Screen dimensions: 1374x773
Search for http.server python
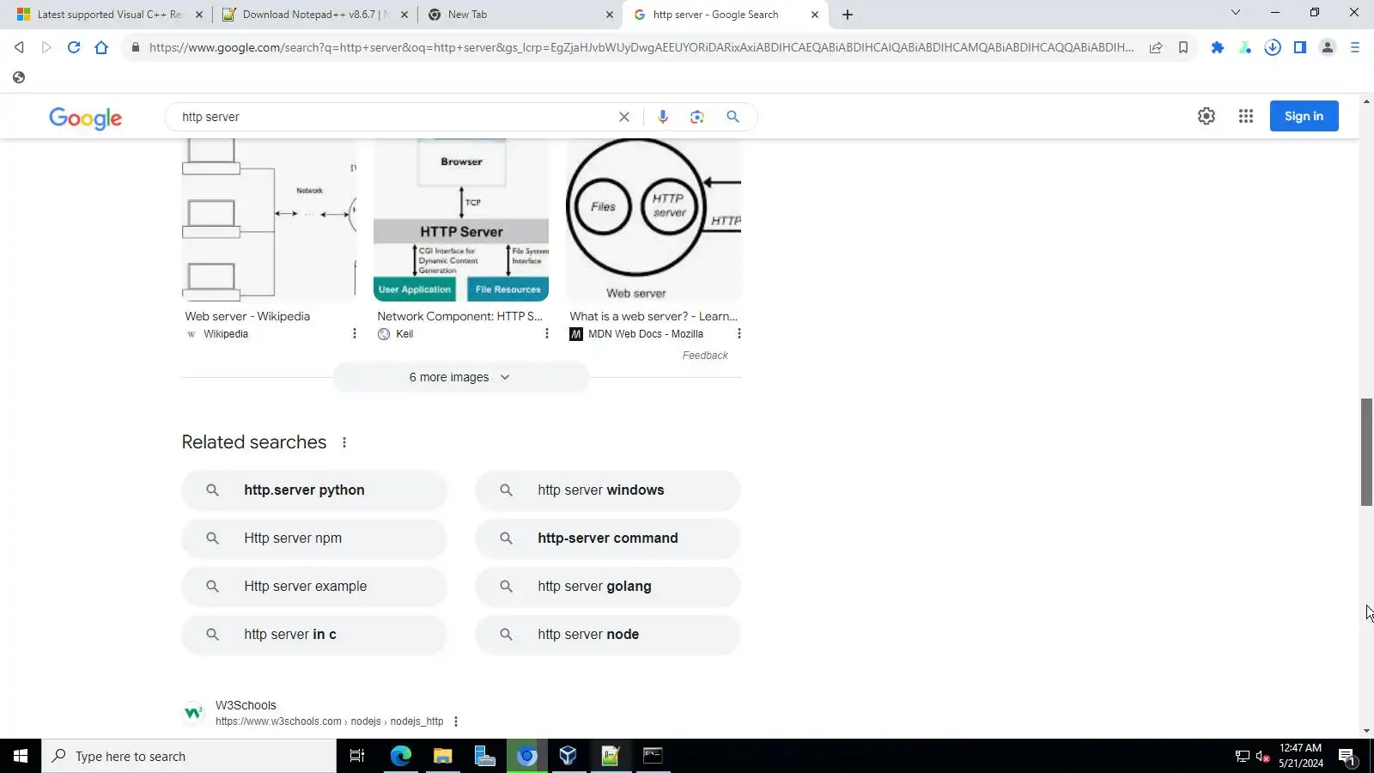coord(314,490)
